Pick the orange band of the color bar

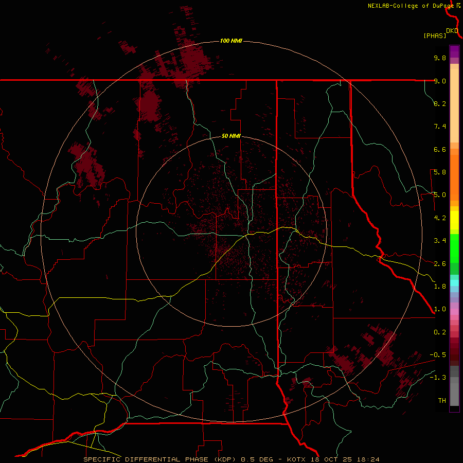click(x=454, y=177)
